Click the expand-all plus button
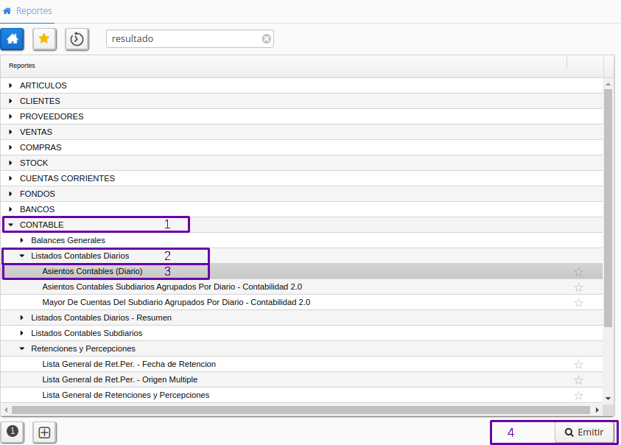Image resolution: width=621 pixels, height=445 pixels. click(44, 432)
